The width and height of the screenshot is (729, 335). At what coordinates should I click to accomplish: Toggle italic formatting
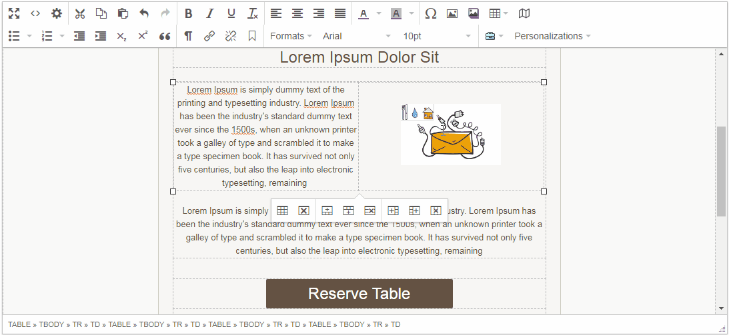coord(209,13)
